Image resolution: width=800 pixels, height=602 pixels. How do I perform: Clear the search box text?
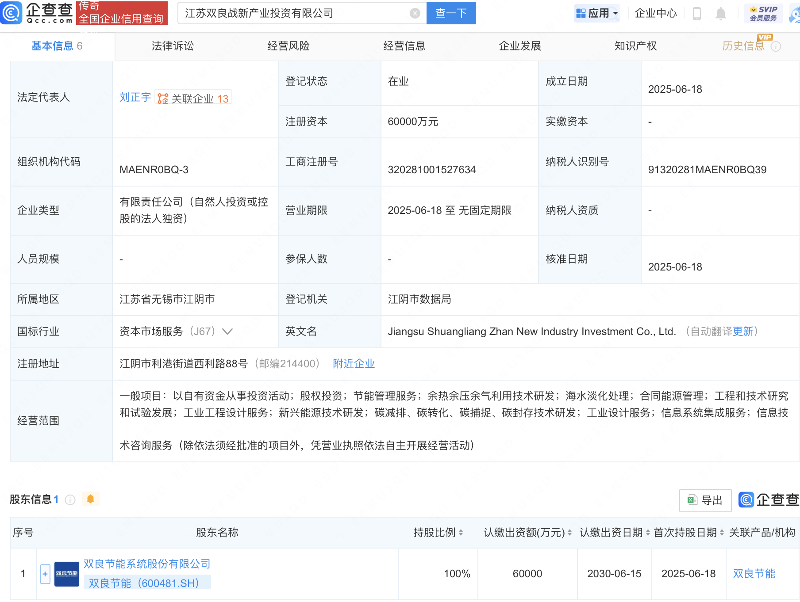coord(415,13)
